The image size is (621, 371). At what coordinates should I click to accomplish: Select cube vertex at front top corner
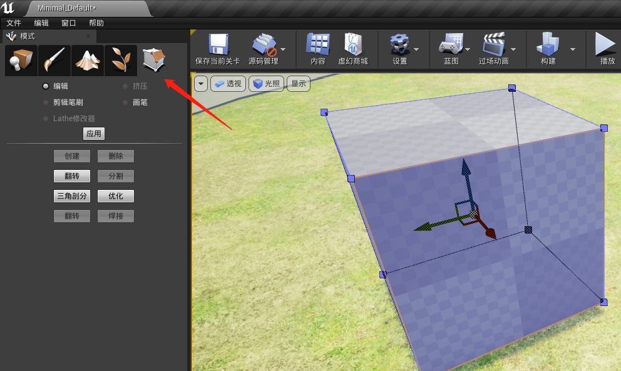(x=351, y=179)
